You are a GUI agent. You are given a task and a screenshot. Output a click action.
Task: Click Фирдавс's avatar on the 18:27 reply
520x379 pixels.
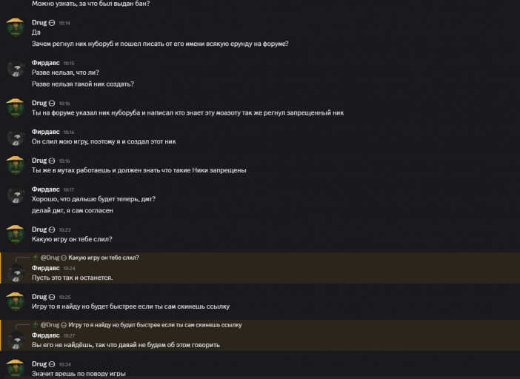pyautogui.click(x=16, y=341)
